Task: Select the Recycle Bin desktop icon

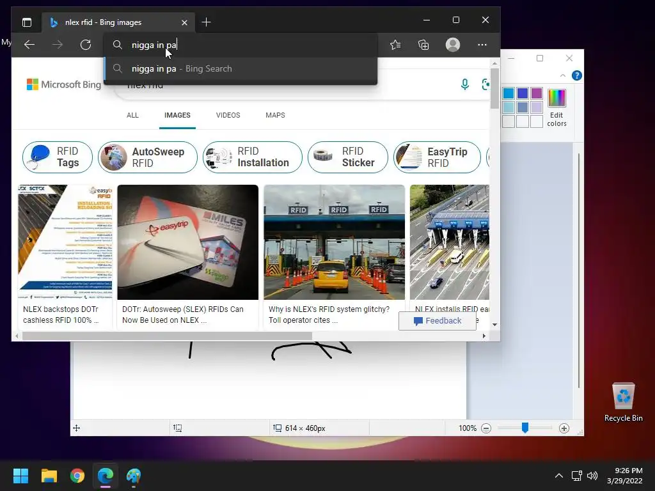Action: point(623,402)
